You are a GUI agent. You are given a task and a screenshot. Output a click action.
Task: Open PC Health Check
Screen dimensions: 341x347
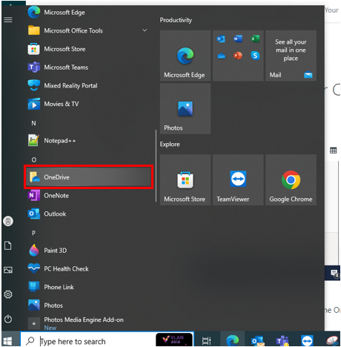pyautogui.click(x=87, y=268)
